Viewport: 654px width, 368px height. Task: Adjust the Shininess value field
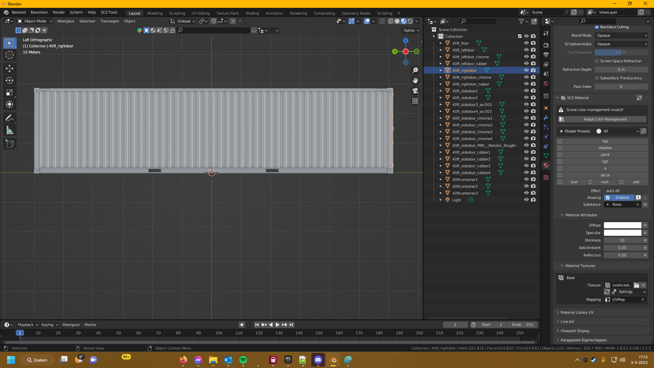point(622,240)
